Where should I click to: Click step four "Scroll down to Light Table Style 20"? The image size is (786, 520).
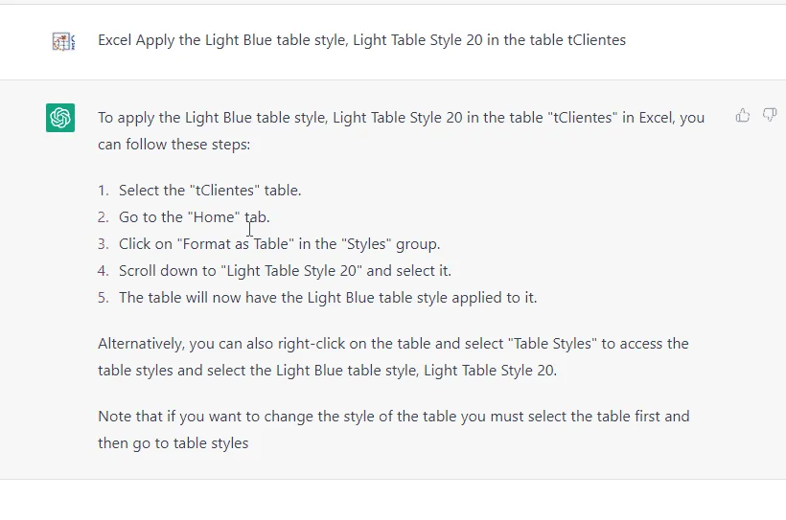coord(286,271)
